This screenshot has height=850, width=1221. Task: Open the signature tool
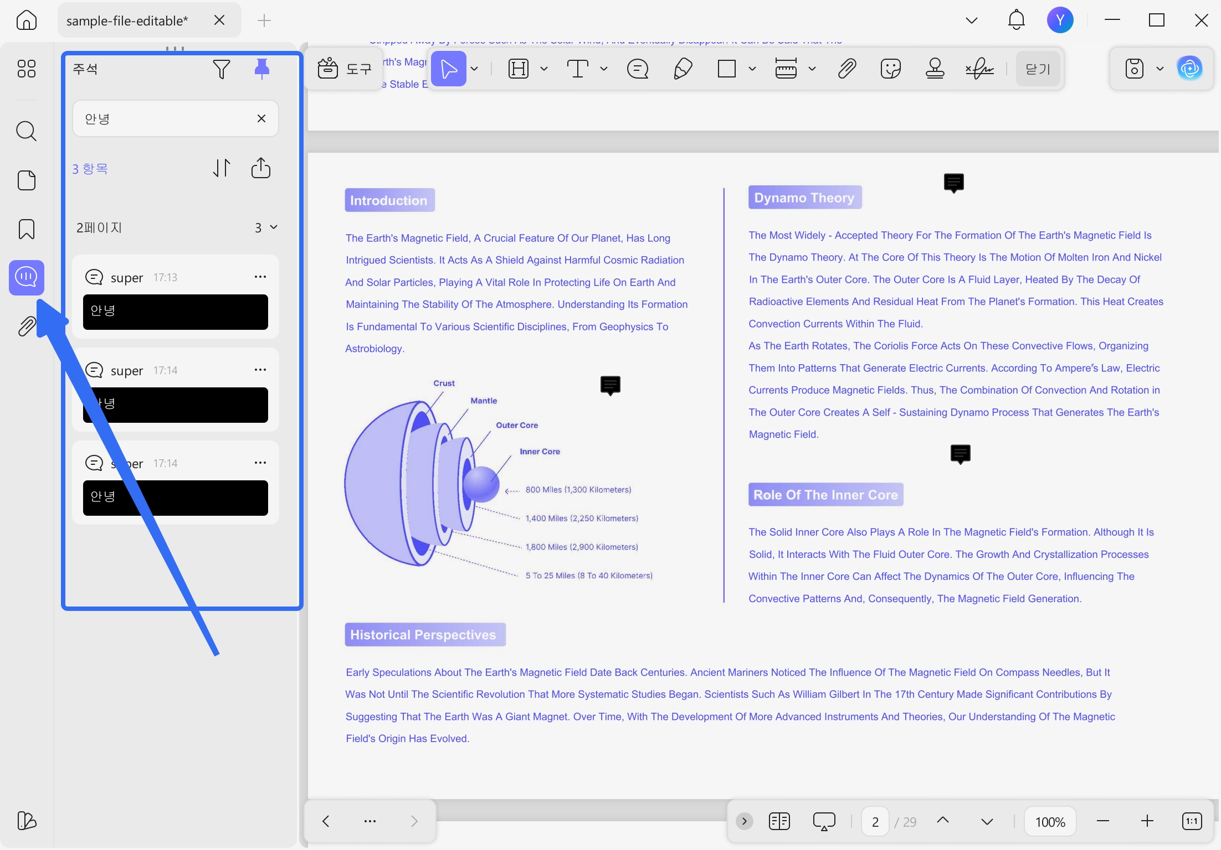tap(979, 69)
